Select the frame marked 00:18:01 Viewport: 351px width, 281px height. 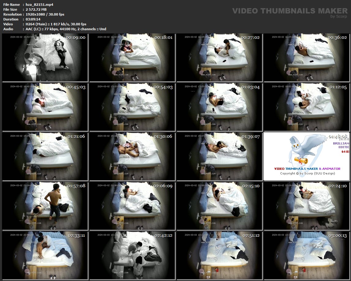pos(132,58)
